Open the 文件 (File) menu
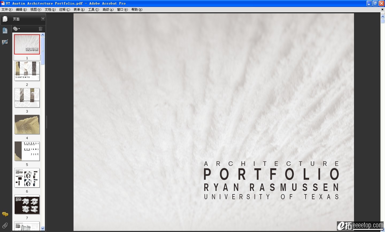 pyautogui.click(x=7, y=10)
